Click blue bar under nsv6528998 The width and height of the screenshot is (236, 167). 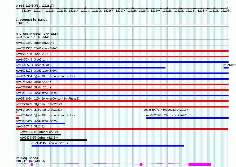click(x=187, y=118)
